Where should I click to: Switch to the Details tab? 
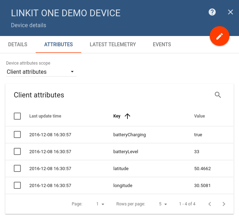click(x=18, y=44)
